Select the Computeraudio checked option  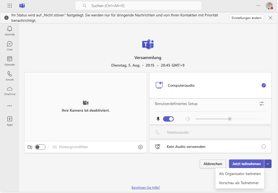pyautogui.click(x=264, y=85)
